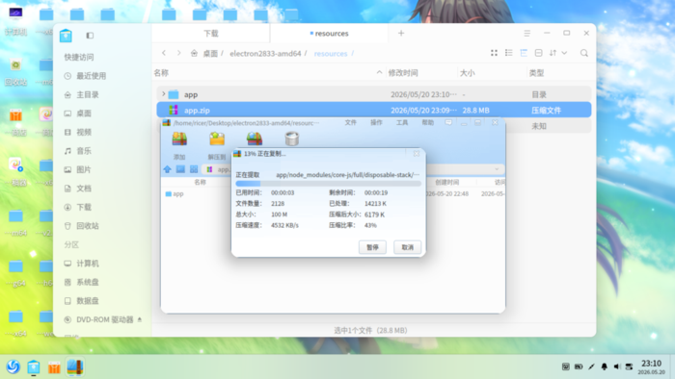Viewport: 675px width, 379px height.
Task: Select file manager tree view mode
Action: tap(524, 53)
